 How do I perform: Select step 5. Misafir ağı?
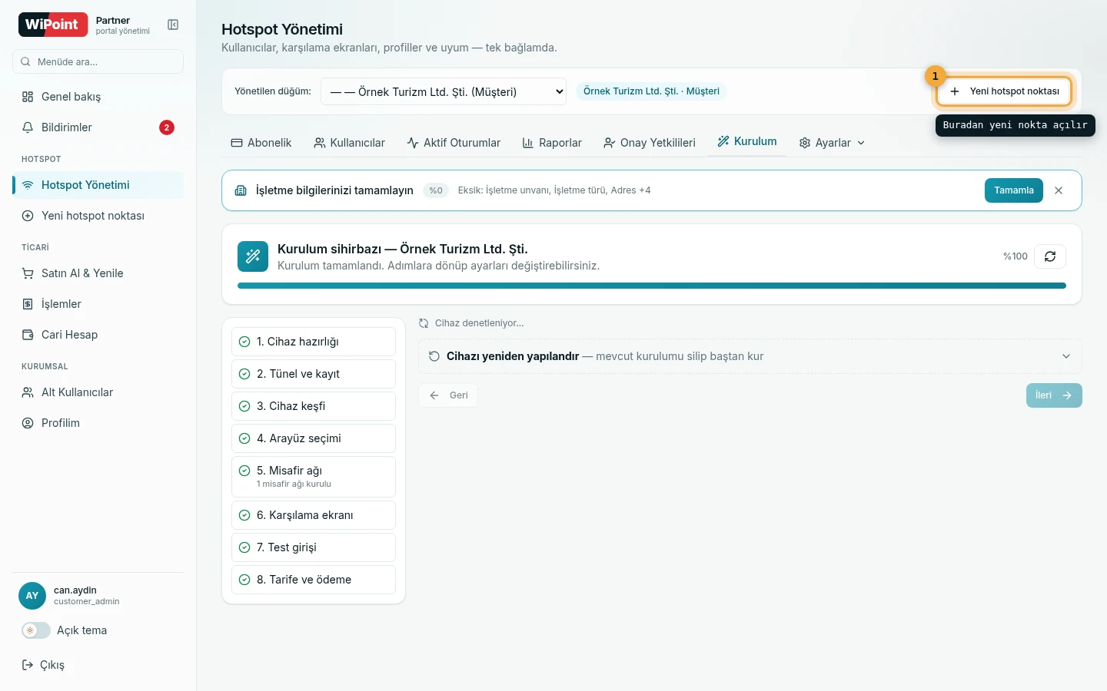pos(314,477)
